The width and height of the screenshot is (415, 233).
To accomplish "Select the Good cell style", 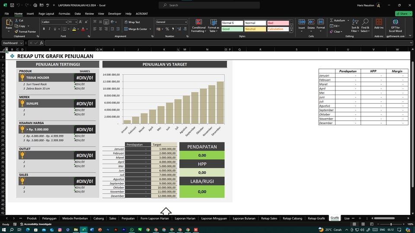I will click(232, 29).
